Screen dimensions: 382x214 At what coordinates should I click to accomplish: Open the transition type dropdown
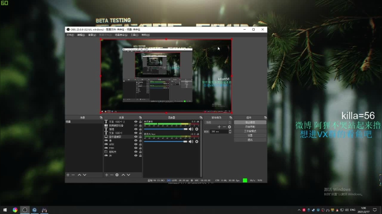click(218, 122)
